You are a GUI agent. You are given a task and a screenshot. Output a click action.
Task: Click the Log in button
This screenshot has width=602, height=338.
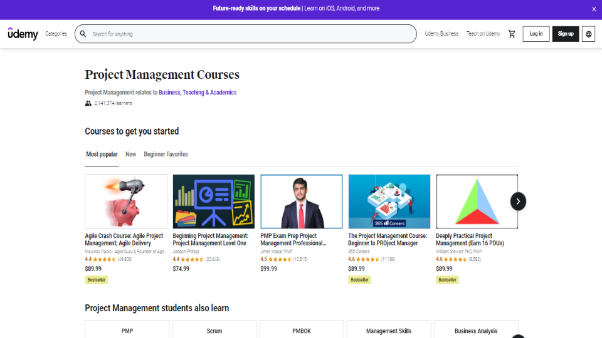[x=536, y=34]
